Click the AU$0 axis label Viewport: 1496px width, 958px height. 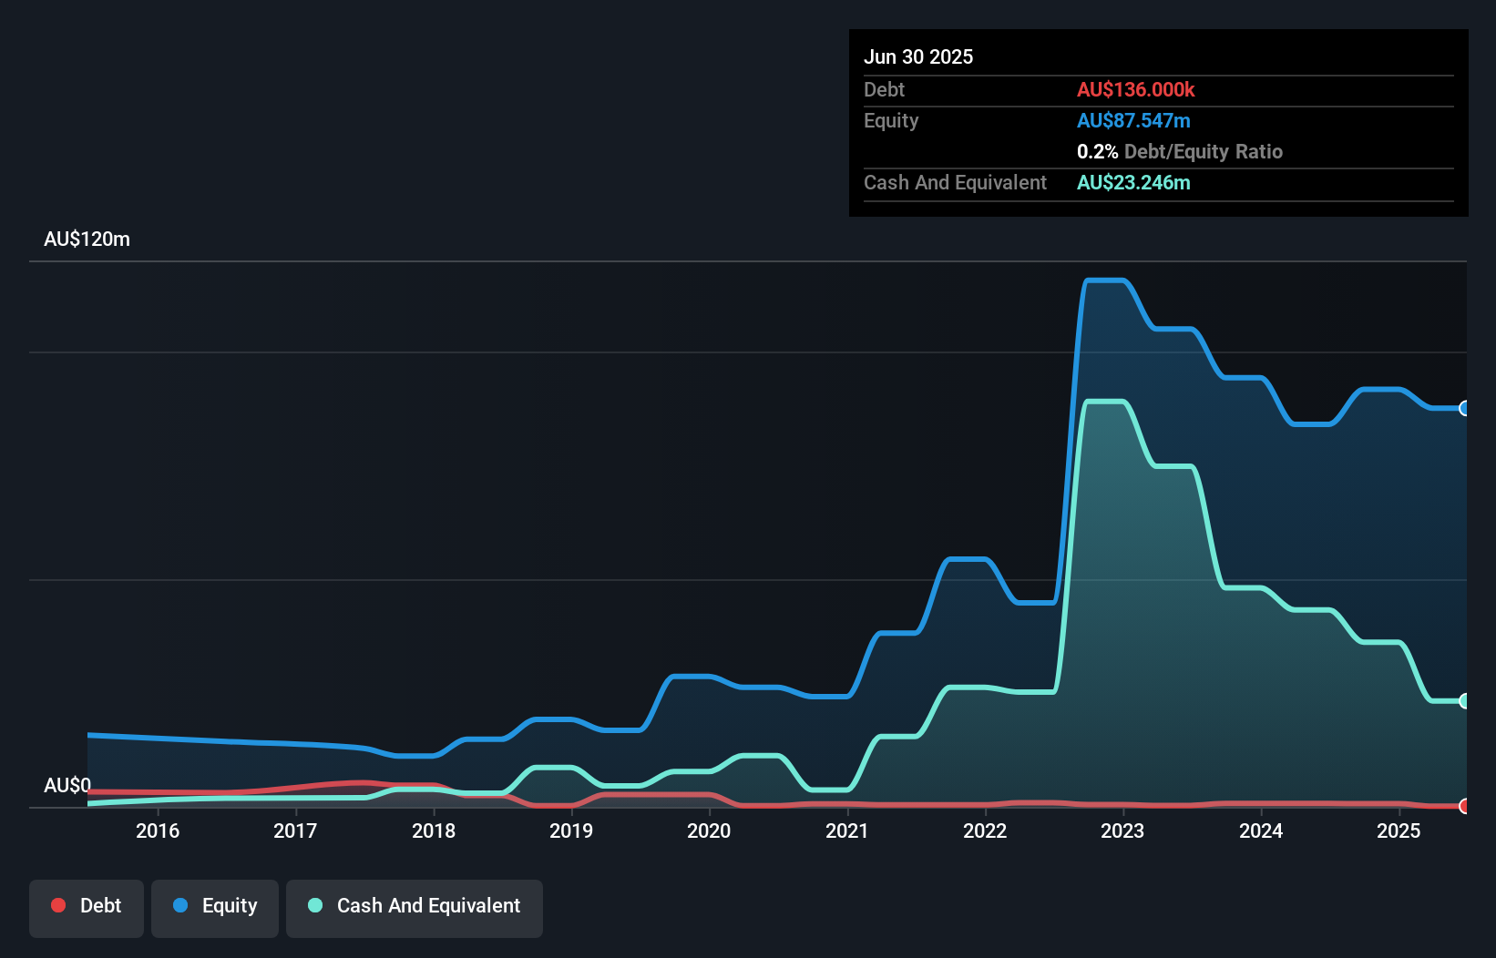coord(66,785)
